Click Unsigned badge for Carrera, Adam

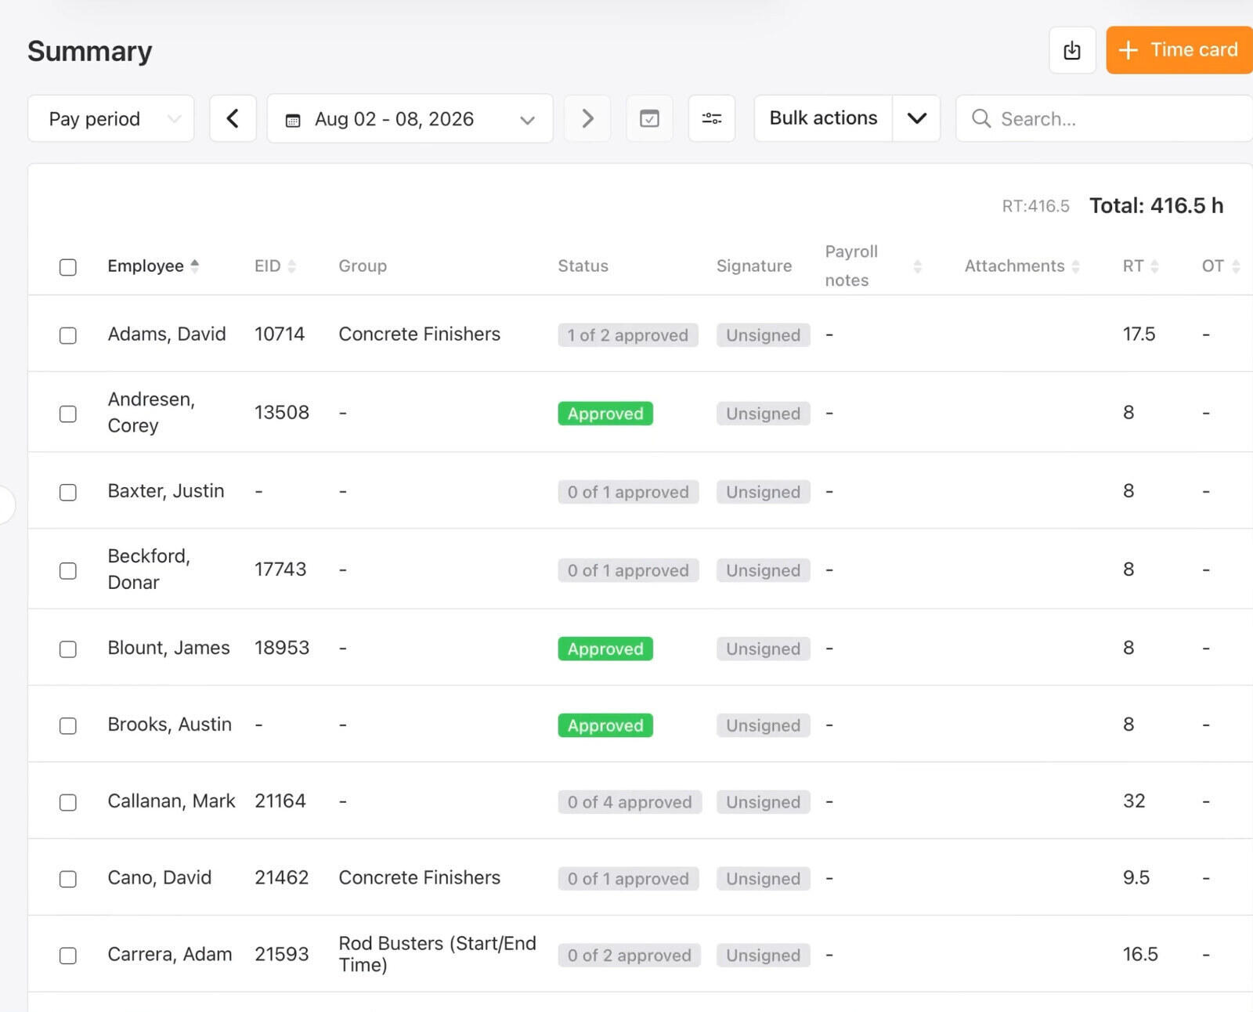point(764,956)
